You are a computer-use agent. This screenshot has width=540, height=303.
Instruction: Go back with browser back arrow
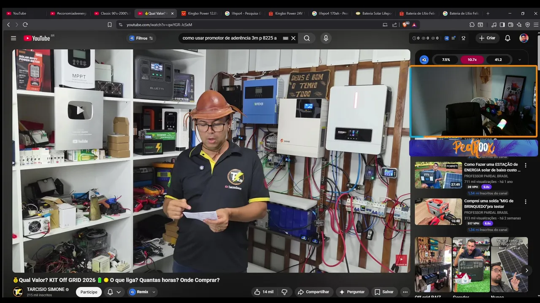click(x=8, y=25)
